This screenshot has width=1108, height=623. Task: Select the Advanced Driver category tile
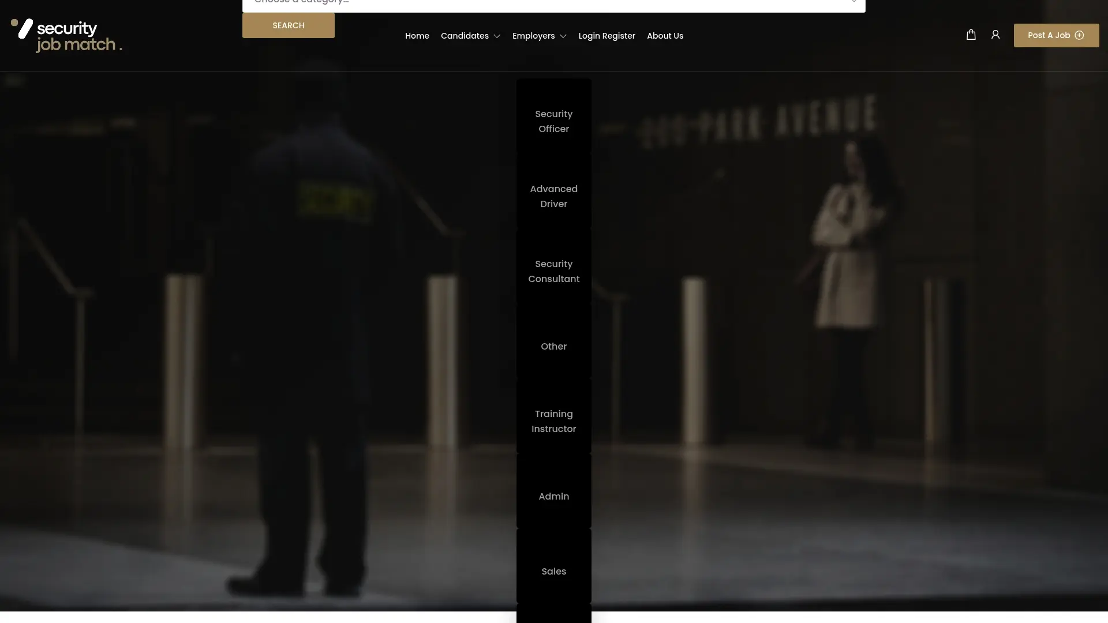pyautogui.click(x=554, y=191)
